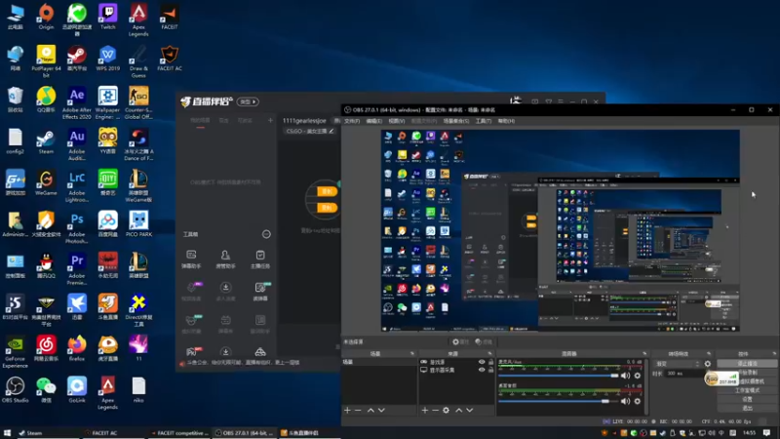780x439 pixels.
Task: Select Adobe After Effects 2020 icon
Action: tap(77, 103)
